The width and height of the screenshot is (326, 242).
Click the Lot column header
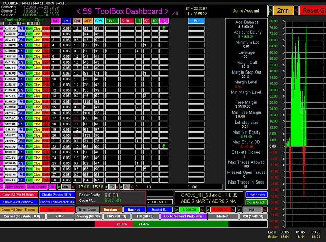(66, 21)
